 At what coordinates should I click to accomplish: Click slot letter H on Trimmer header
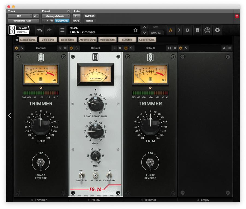169,48
